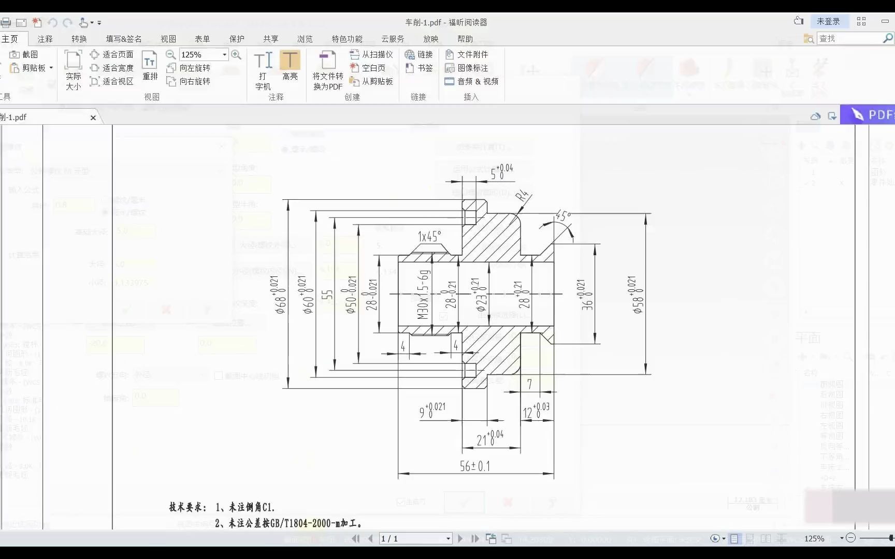
Task: Insert a 文件附件 file attachment
Action: click(467, 54)
